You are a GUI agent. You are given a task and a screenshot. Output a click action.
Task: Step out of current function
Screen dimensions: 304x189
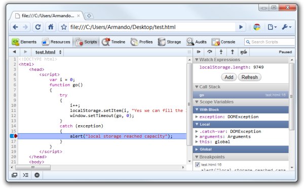coord(232,52)
